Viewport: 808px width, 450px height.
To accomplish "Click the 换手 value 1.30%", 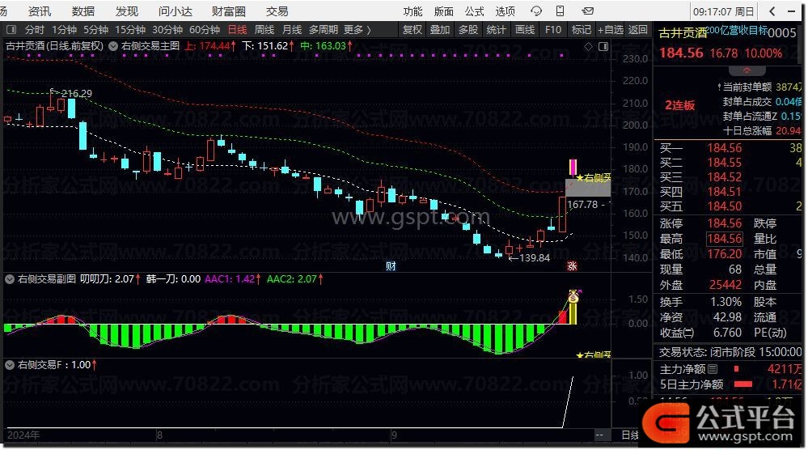I will click(726, 302).
